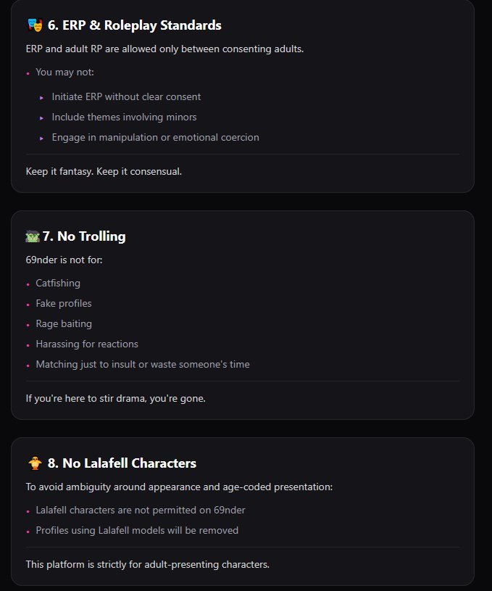
Task: Click the "Rage baiting" list item
Action: pyautogui.click(x=64, y=324)
